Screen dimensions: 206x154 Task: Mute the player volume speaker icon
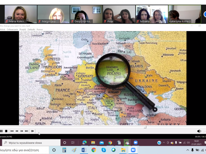[199, 131]
